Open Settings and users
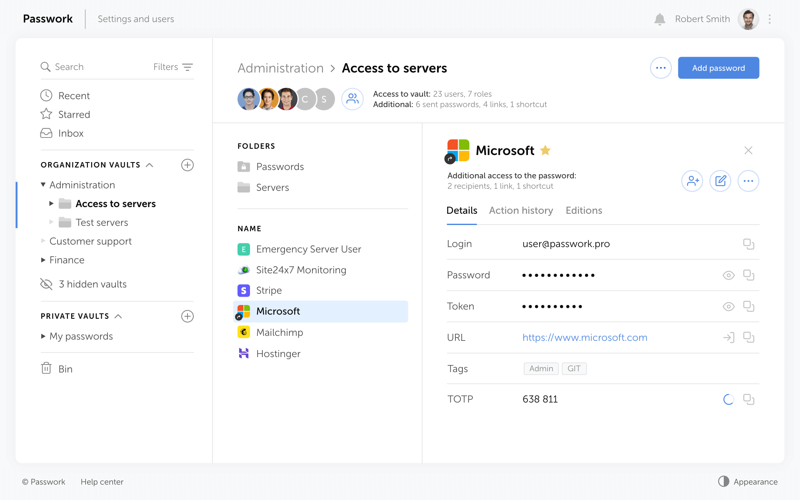This screenshot has width=800, height=500. (136, 19)
